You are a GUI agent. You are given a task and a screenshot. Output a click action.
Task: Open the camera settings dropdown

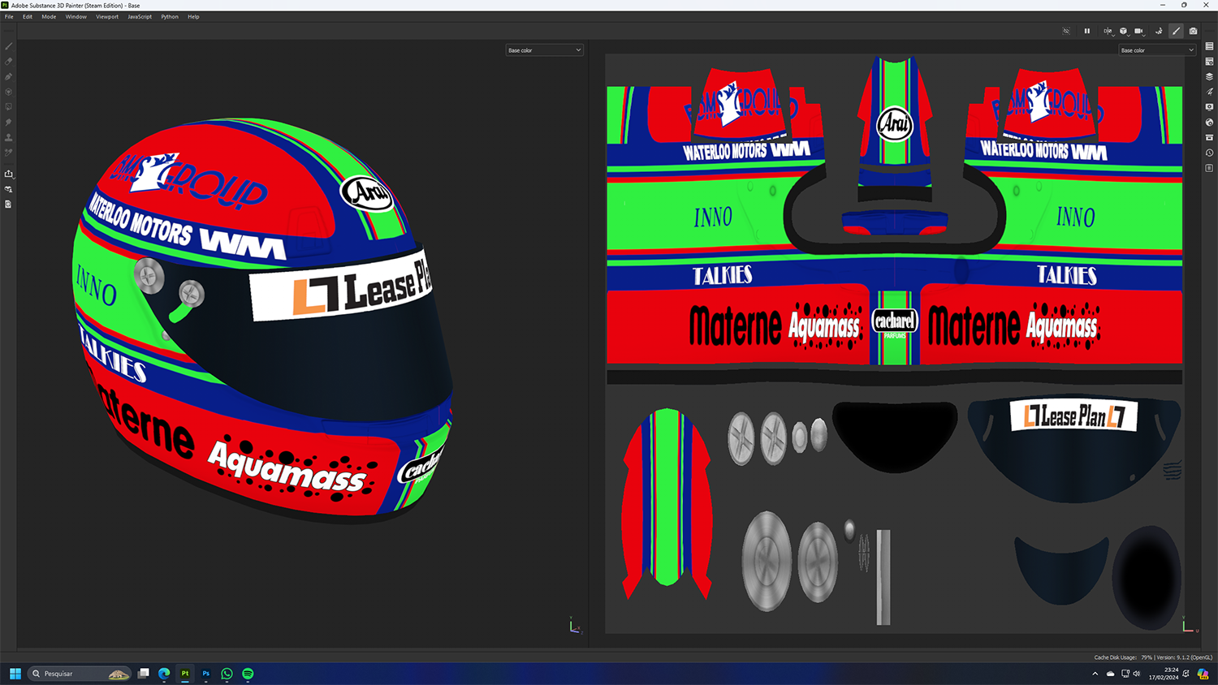tap(1139, 31)
